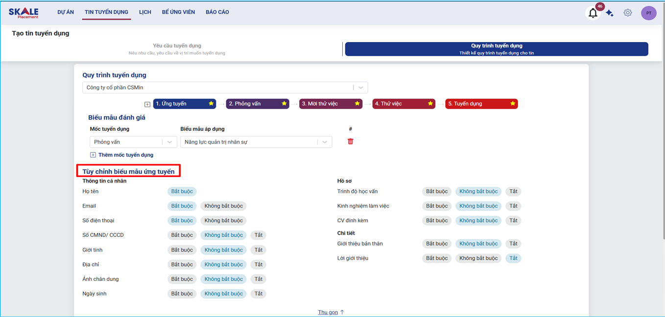
Task: Open the notifications bell icon
Action: coord(593,13)
